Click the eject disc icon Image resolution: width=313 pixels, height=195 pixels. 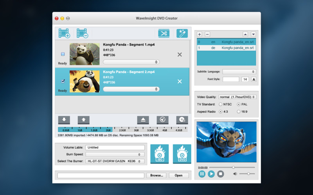point(143,120)
